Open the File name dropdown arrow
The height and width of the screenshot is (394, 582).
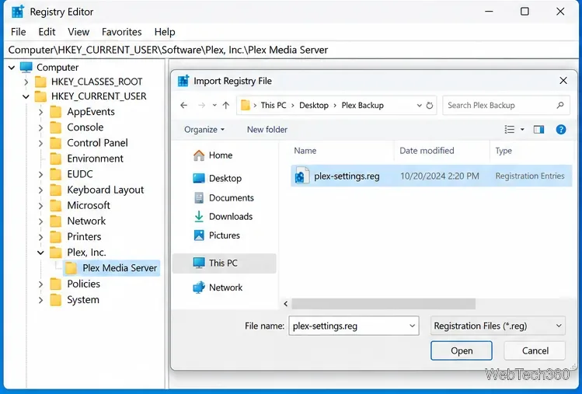pos(412,326)
